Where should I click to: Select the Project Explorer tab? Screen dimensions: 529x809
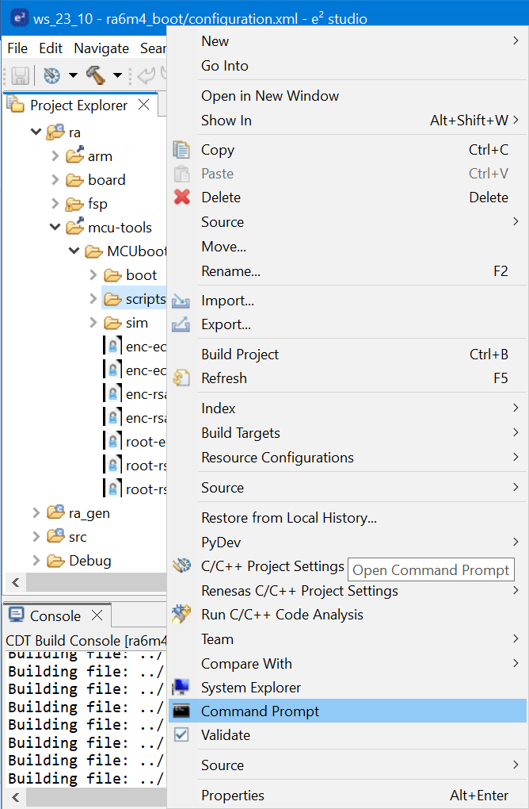tap(81, 105)
